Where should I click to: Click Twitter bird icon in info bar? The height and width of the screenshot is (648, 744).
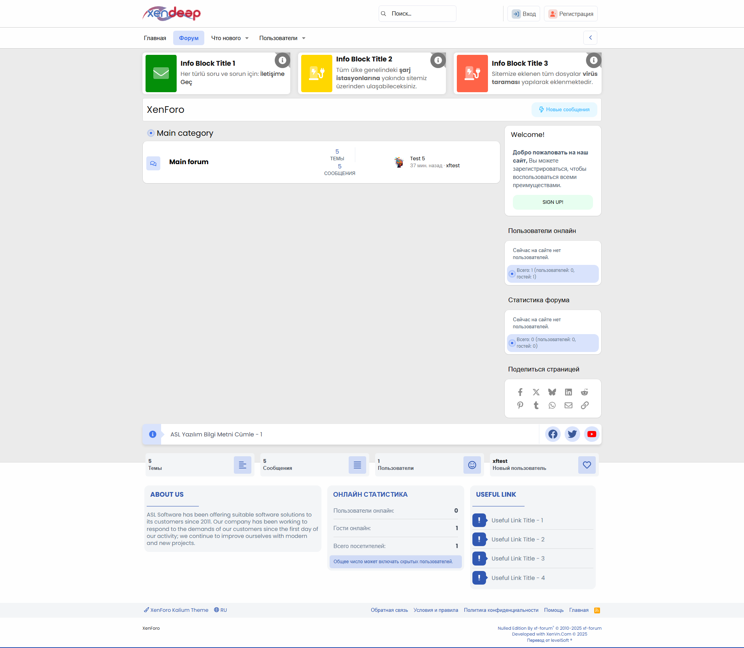point(572,434)
